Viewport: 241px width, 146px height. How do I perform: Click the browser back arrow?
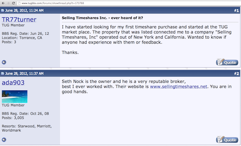coord(3,3)
